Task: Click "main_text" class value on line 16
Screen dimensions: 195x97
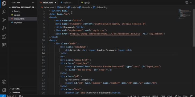Action: [x=81, y=60]
